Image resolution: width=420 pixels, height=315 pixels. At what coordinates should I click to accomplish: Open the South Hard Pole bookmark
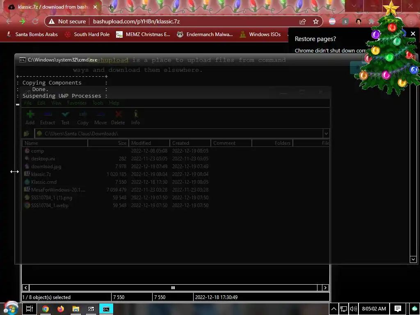click(x=87, y=34)
